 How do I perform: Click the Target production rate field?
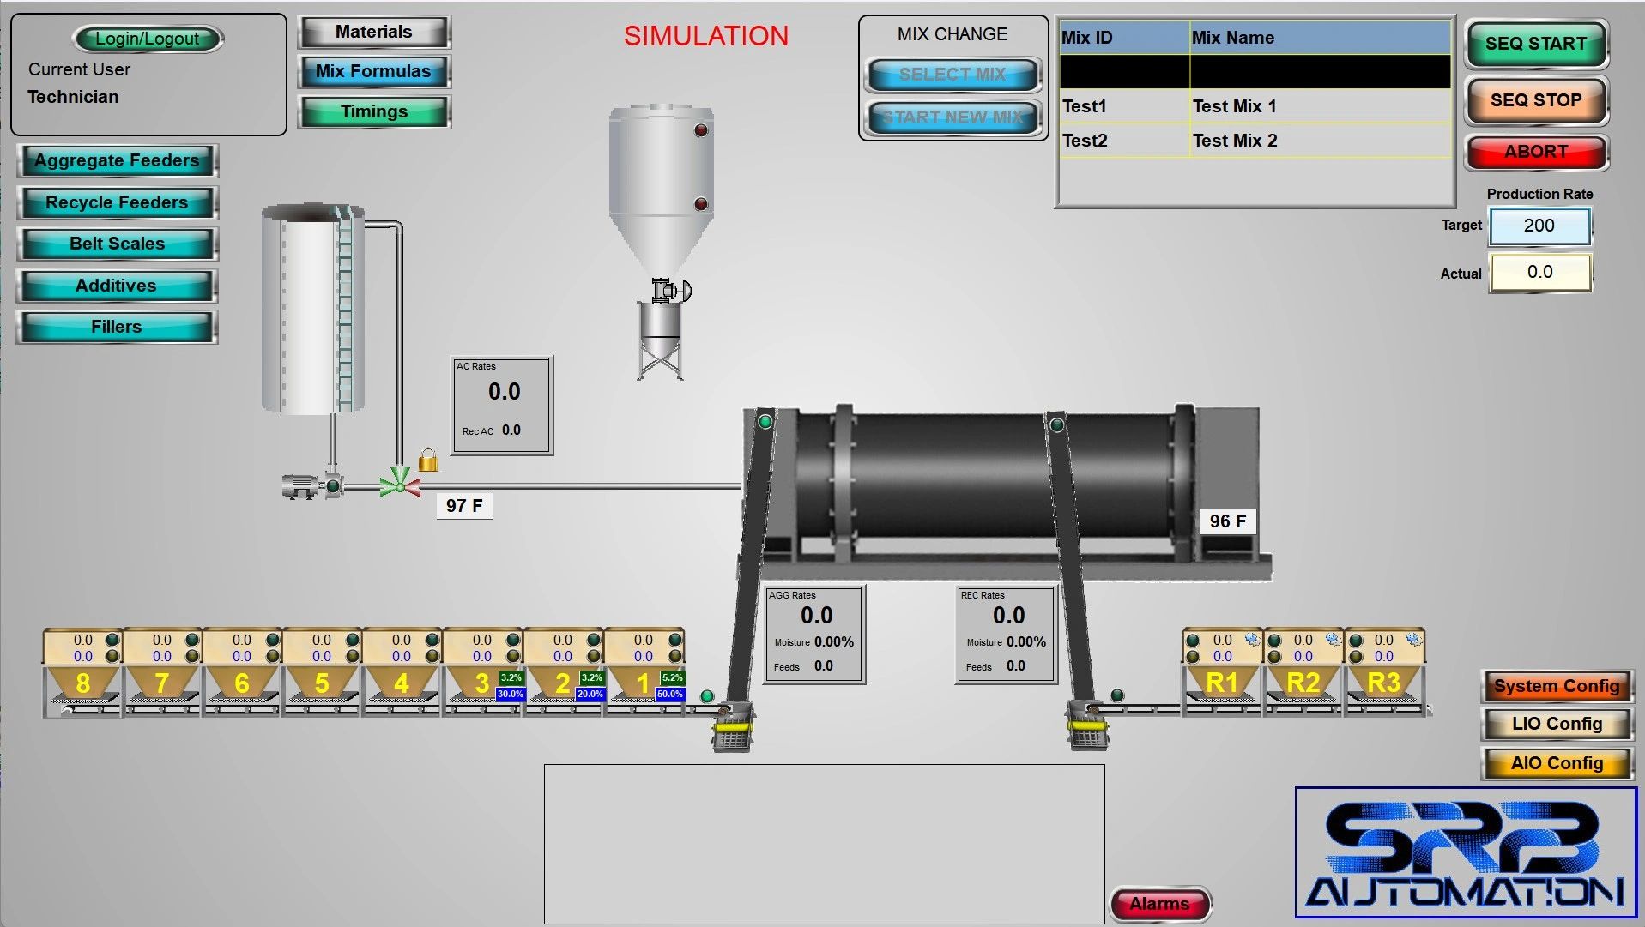point(1539,226)
